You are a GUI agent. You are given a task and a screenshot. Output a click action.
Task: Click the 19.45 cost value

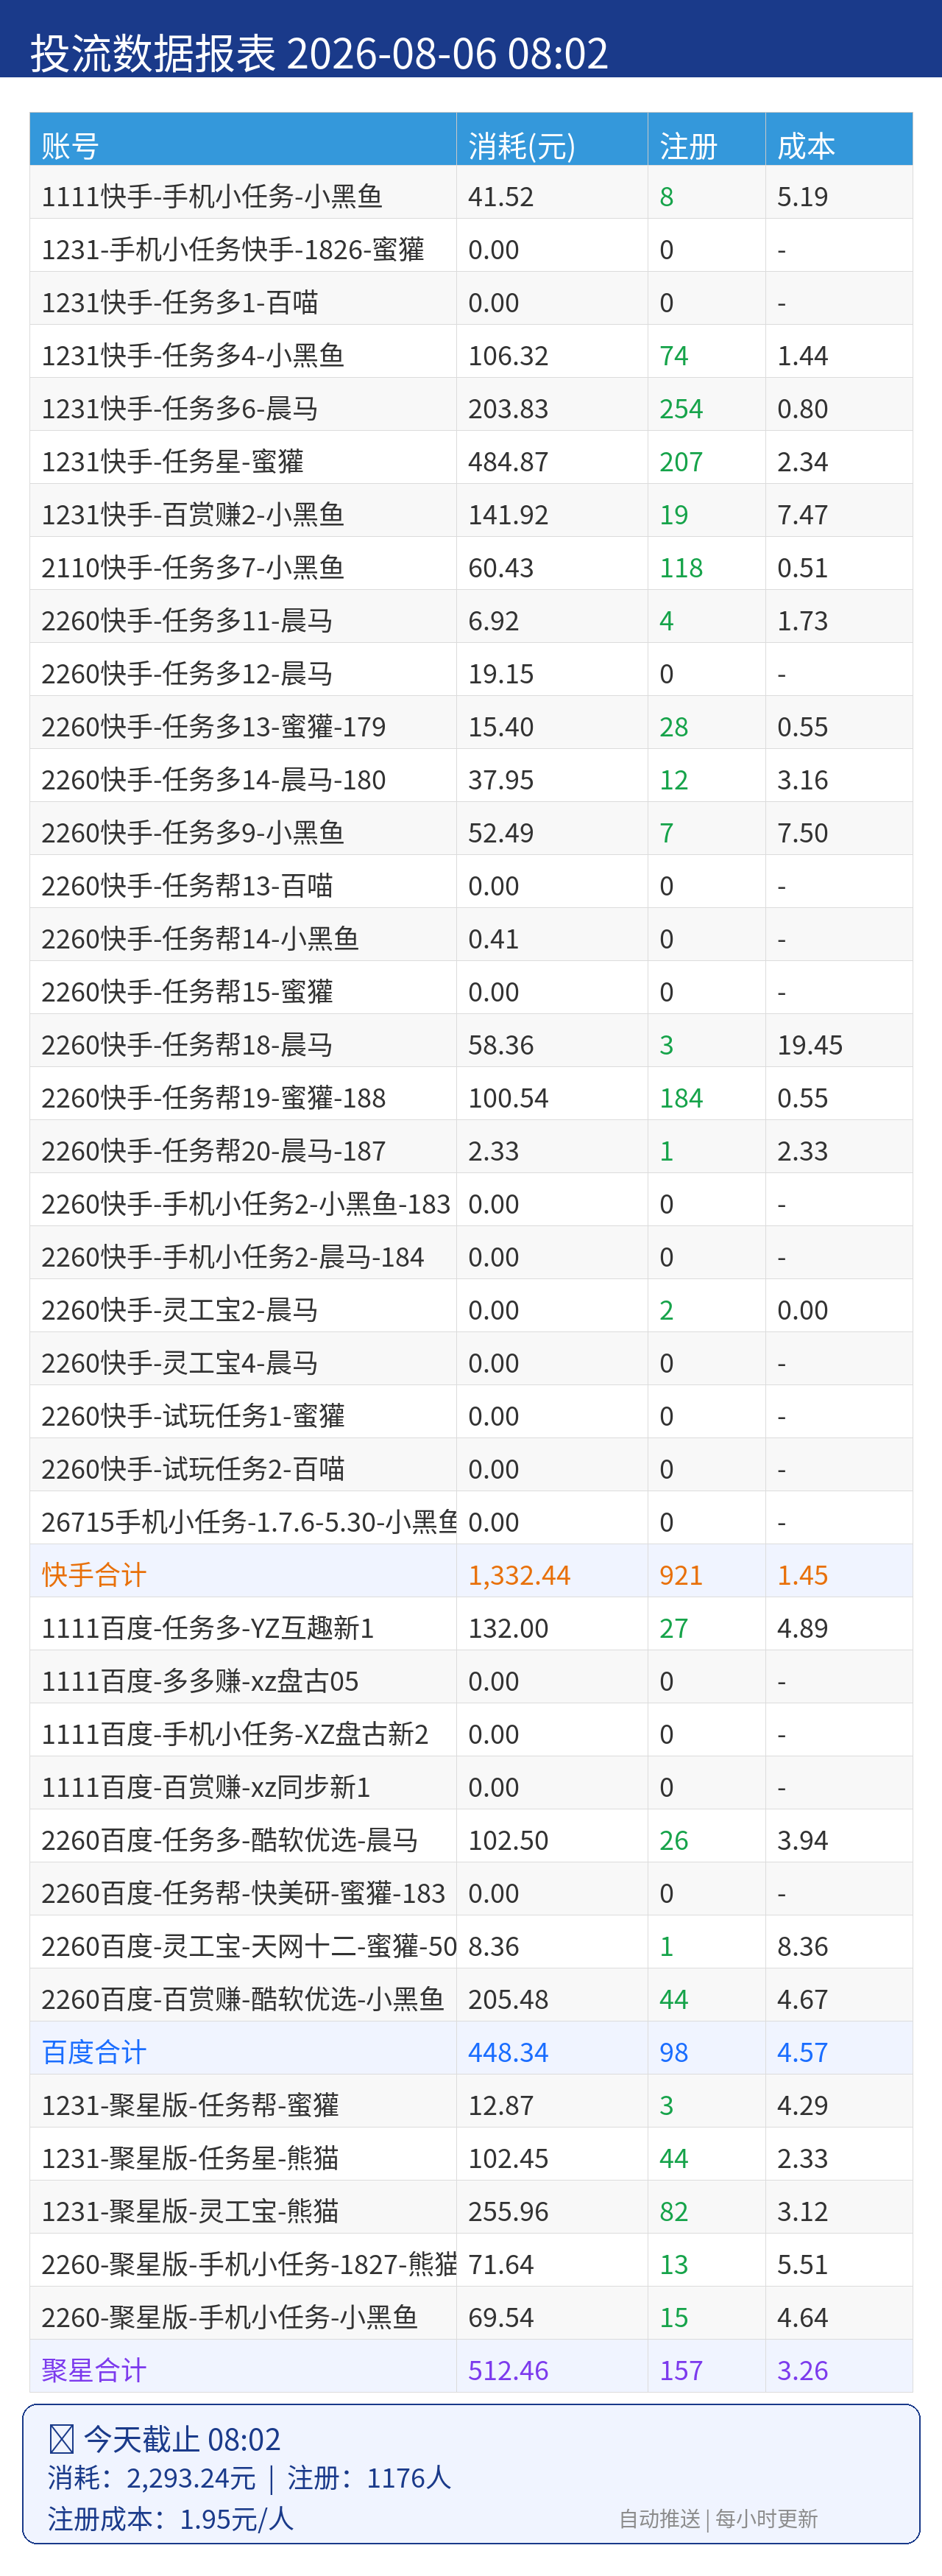pos(810,1045)
